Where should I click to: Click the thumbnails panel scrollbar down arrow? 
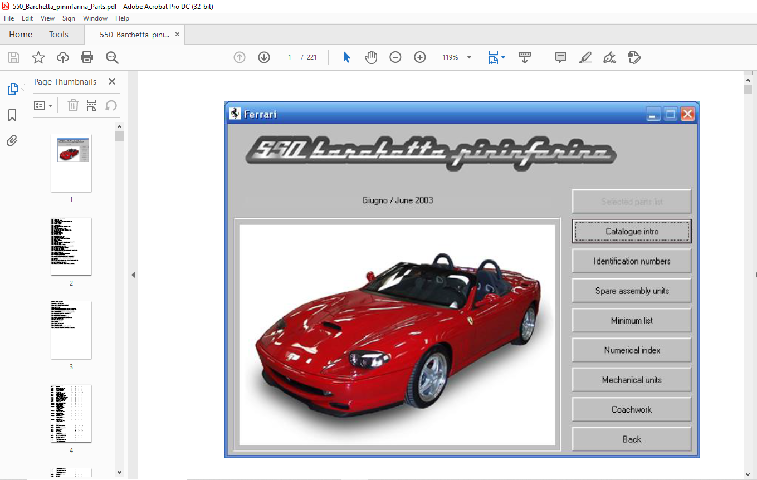click(119, 472)
